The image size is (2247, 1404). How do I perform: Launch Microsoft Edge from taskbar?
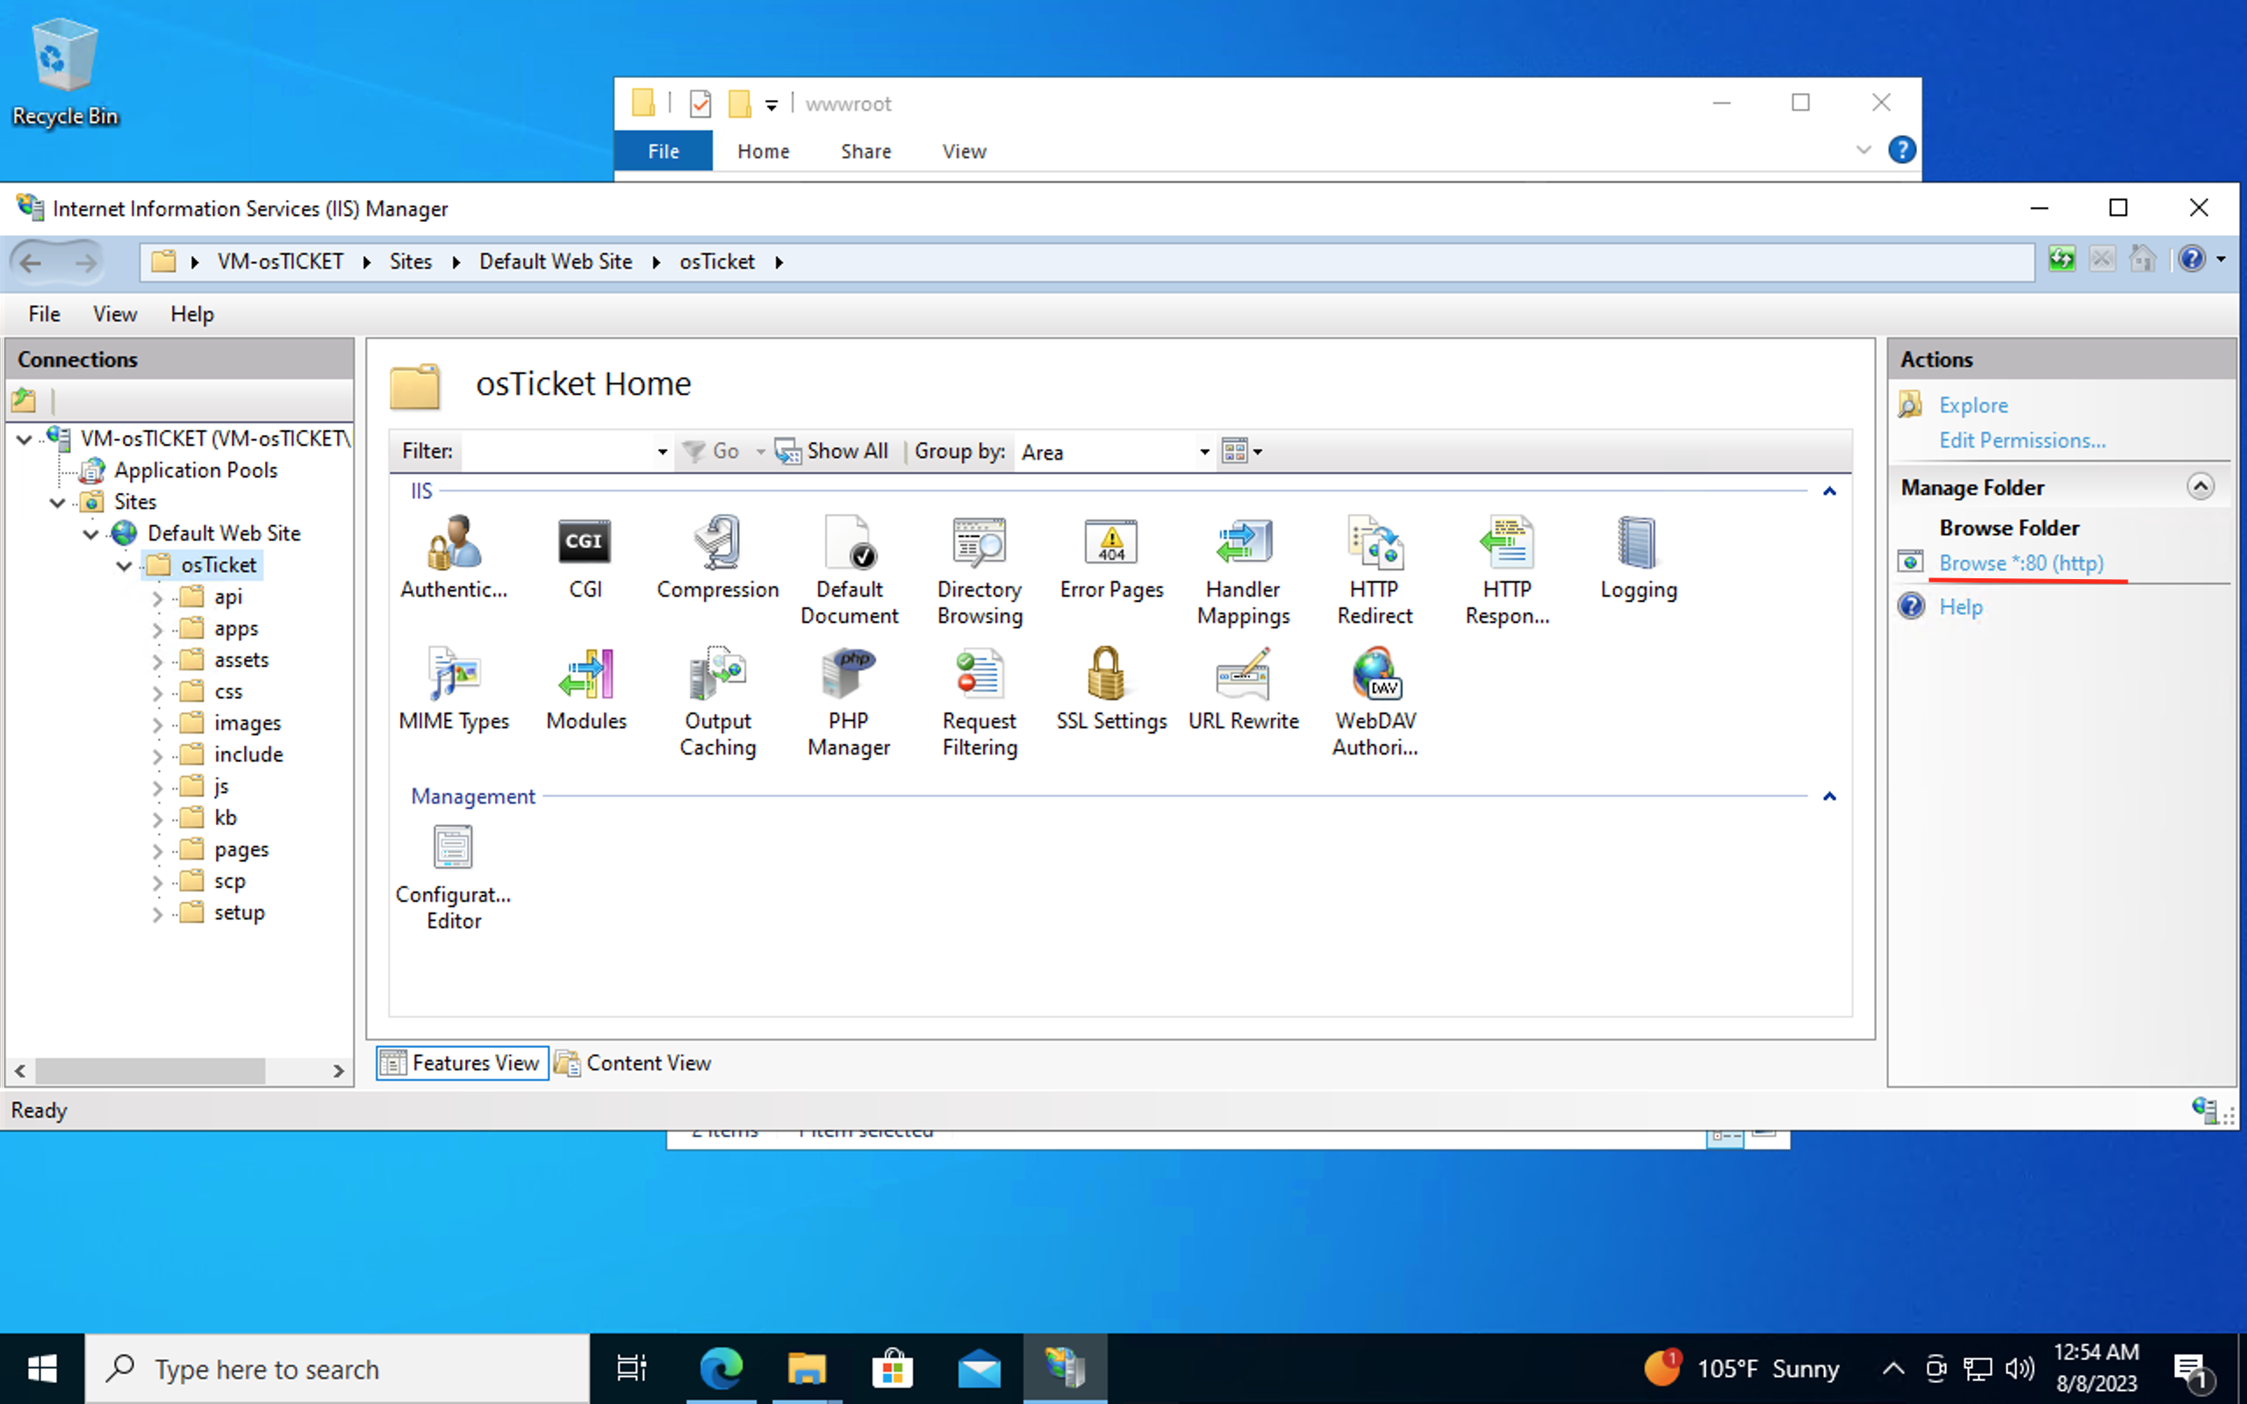tap(721, 1368)
